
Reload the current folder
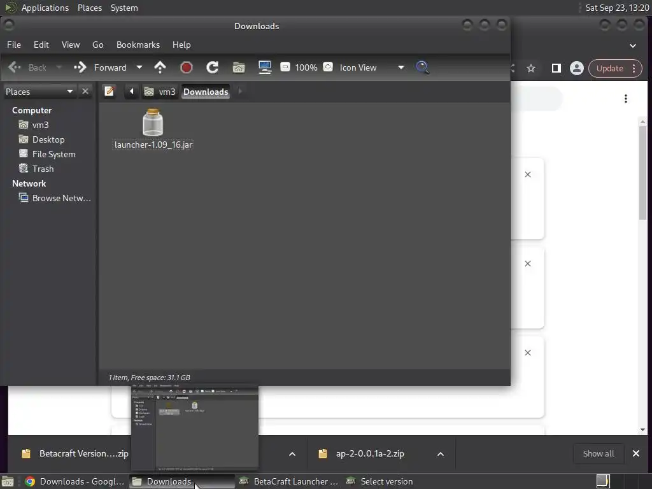[213, 67]
